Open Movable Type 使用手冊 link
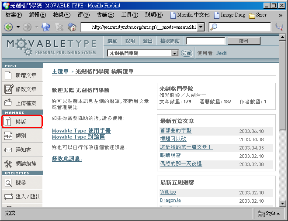 tap(81, 131)
